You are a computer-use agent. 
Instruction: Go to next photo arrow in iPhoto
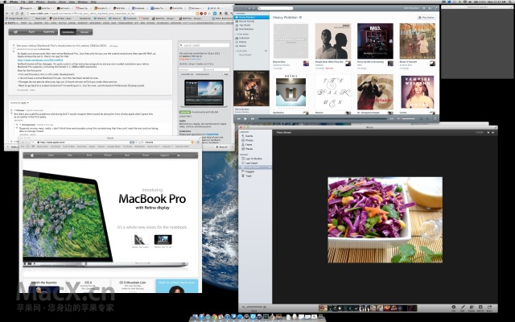pos(492,132)
